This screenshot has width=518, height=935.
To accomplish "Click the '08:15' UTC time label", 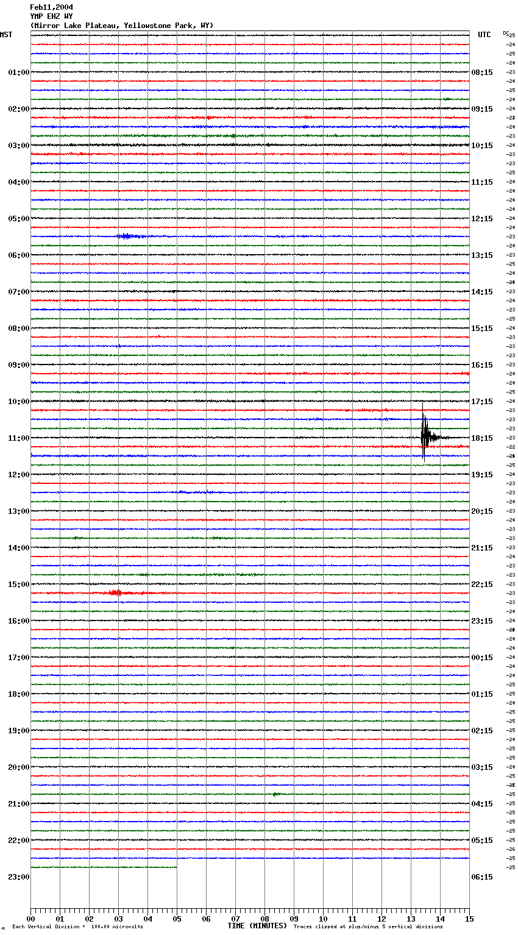I will [482, 73].
